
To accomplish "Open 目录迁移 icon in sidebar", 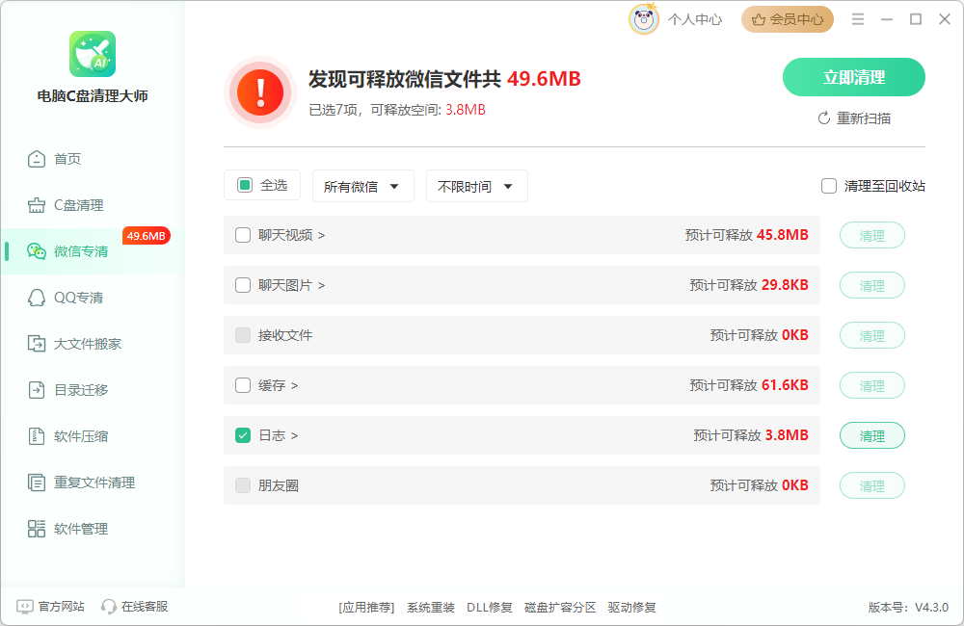I will pos(37,389).
